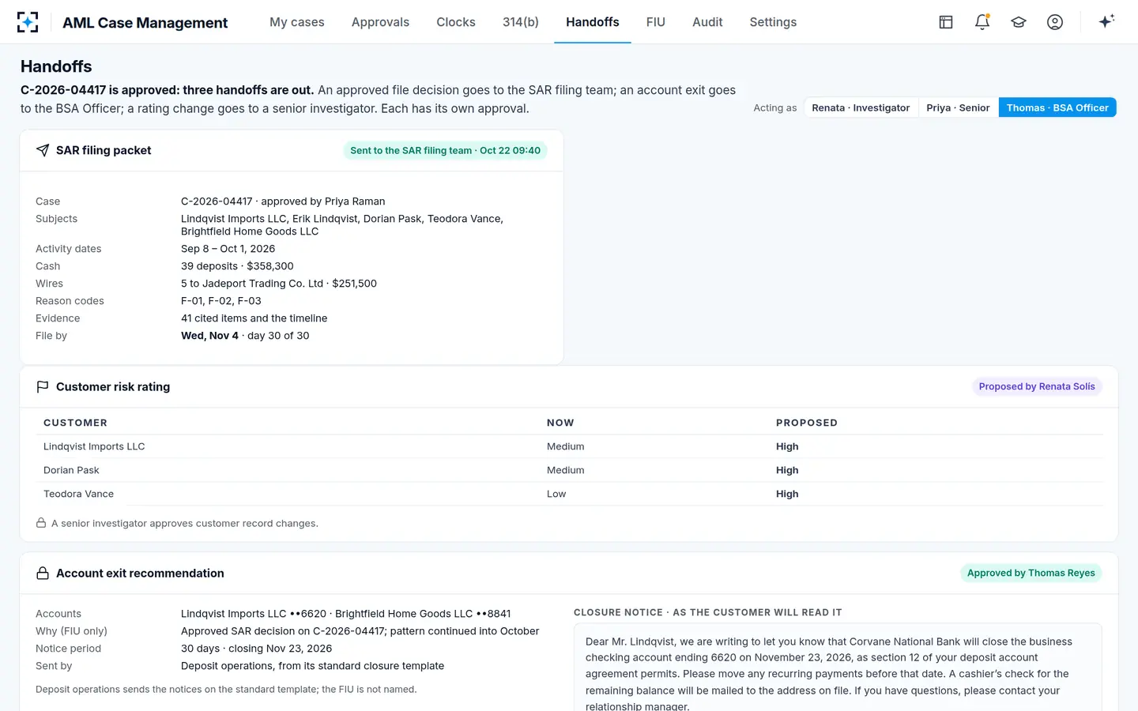Click the lock icon beside senior investigator note
The width and height of the screenshot is (1138, 711).
41,523
